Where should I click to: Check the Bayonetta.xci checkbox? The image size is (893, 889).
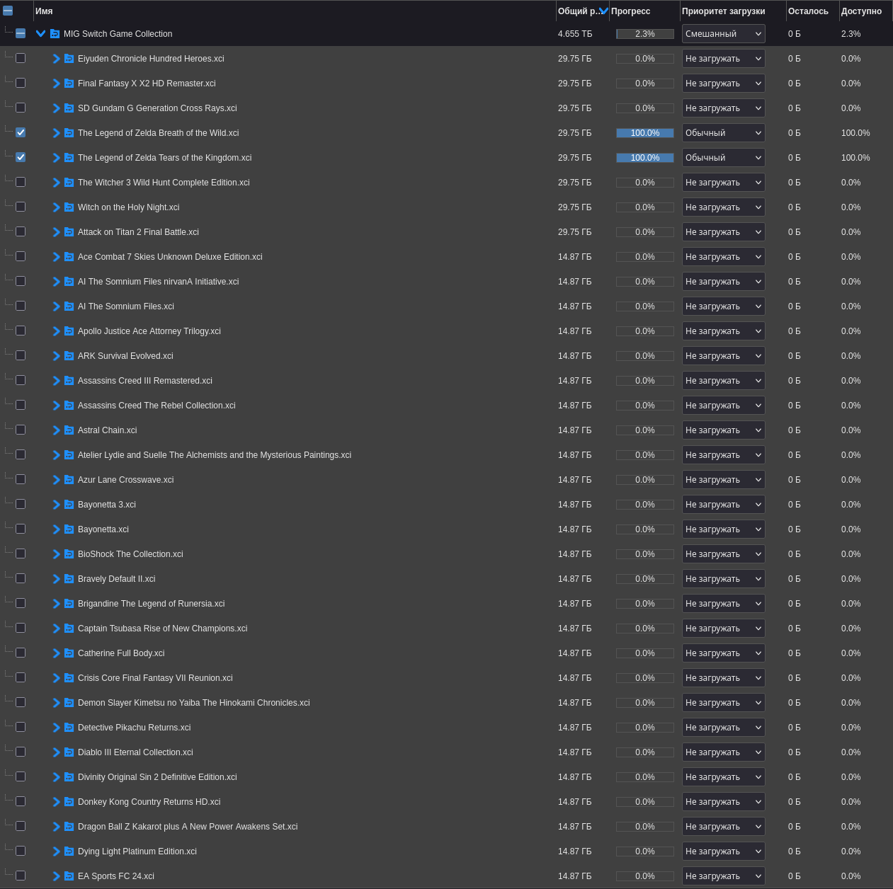point(21,529)
